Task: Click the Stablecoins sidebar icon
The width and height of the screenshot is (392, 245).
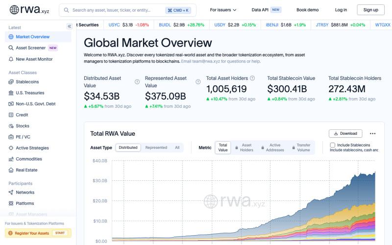Action: coord(11,82)
